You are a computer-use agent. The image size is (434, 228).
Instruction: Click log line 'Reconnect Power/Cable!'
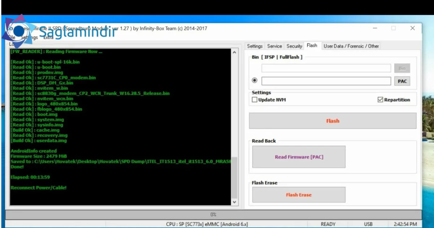coord(39,188)
